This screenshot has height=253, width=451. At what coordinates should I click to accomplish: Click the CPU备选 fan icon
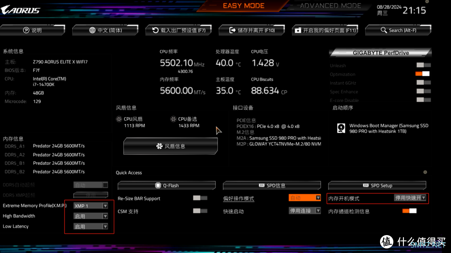tap(173, 119)
